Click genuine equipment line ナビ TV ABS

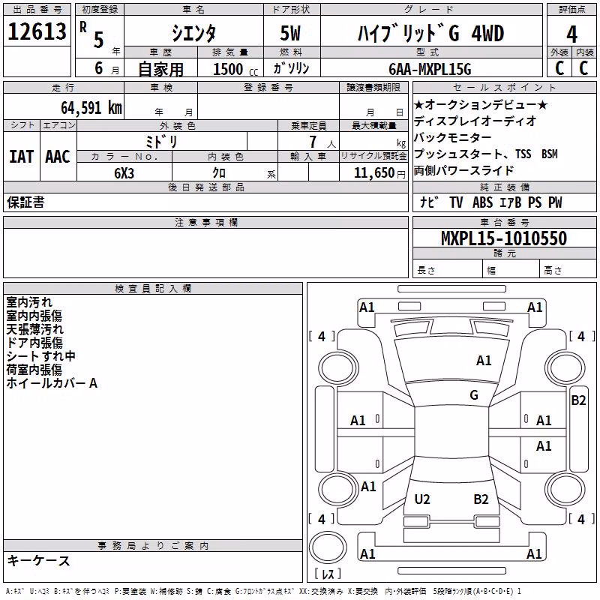pyautogui.click(x=490, y=202)
